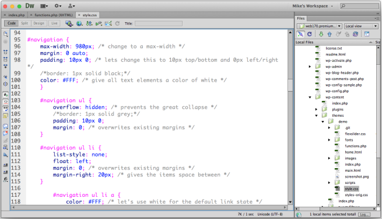
Task: Click the Open Documents icon in coding toolbar
Action: pyautogui.click(x=5, y=34)
